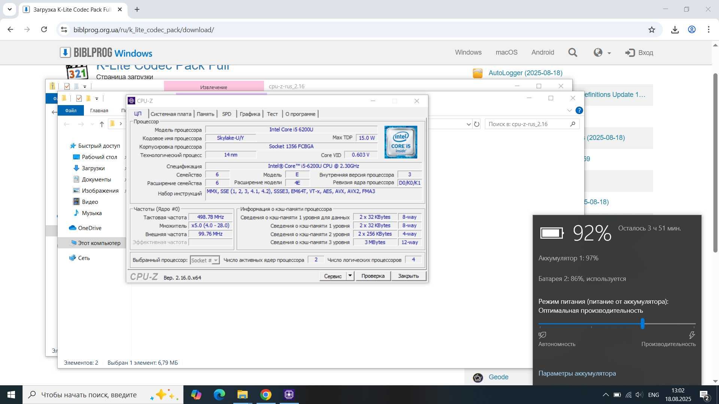Click the Intel Core i5 logo
Screen dimensions: 719x404
pyautogui.click(x=401, y=142)
